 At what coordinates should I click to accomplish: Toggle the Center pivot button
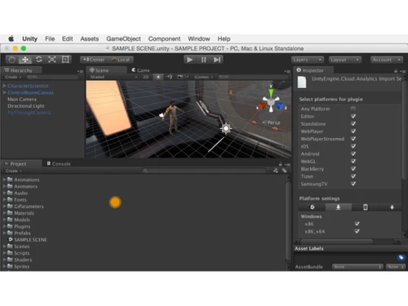point(94,60)
